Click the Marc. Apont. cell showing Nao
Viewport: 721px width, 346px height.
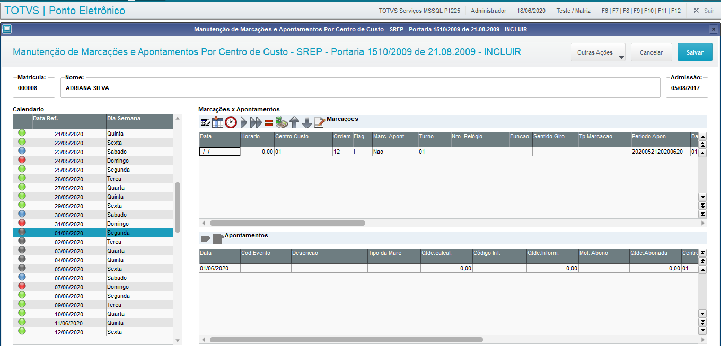click(395, 152)
